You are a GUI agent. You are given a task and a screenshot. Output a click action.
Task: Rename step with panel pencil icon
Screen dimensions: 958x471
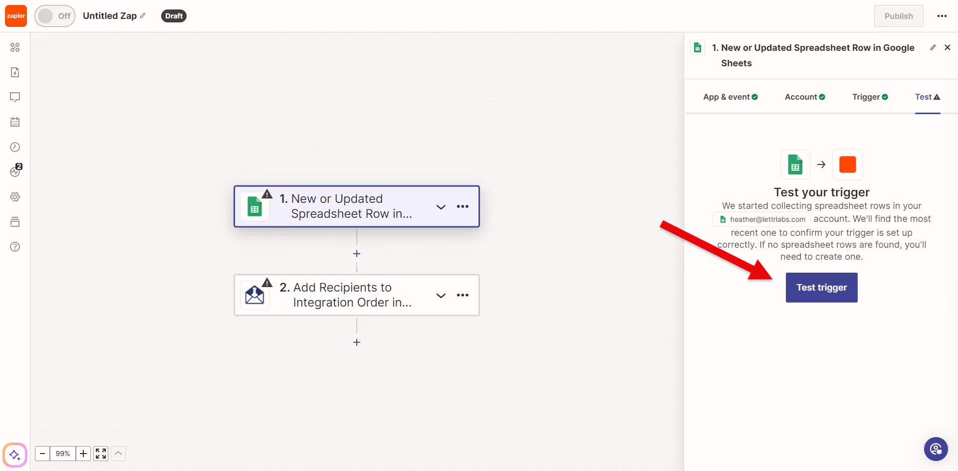click(x=933, y=47)
